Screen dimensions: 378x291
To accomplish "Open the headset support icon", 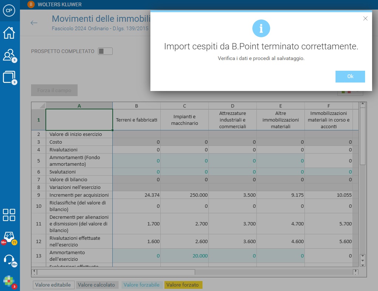I will 9,260.
